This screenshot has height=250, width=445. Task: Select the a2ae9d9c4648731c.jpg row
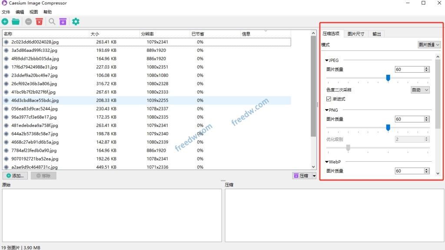coord(147,167)
